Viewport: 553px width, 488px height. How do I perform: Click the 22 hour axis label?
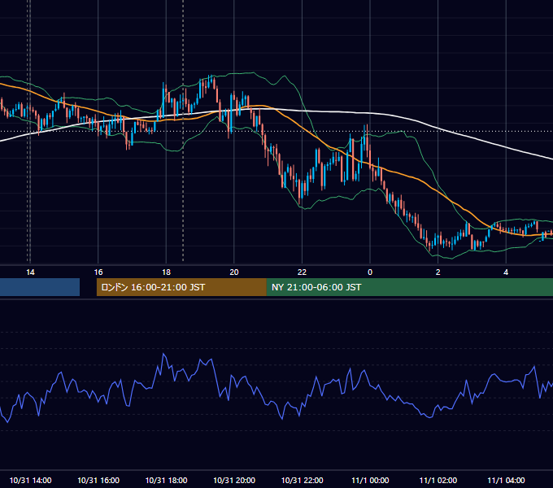pos(302,272)
